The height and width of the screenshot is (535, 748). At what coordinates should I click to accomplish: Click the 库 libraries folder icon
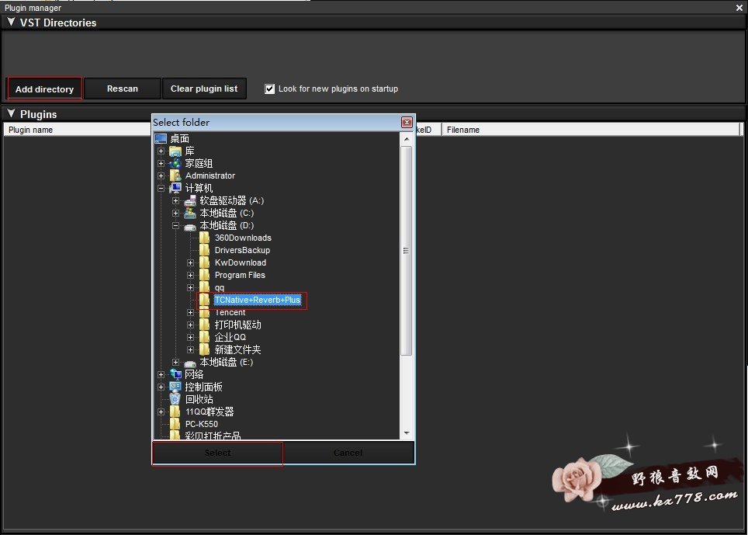click(x=175, y=151)
